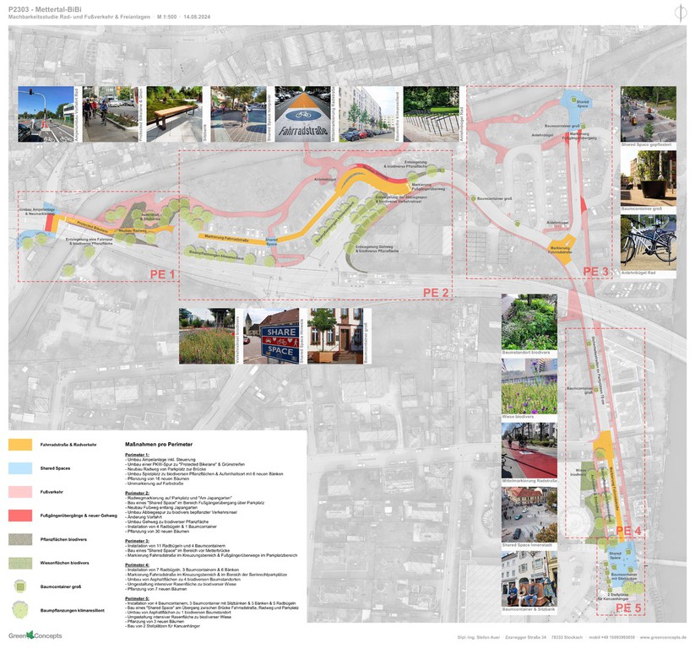Click the orange Fahrradstraße & Radverkehr legend swatch
The width and height of the screenshot is (695, 648).
[21, 444]
